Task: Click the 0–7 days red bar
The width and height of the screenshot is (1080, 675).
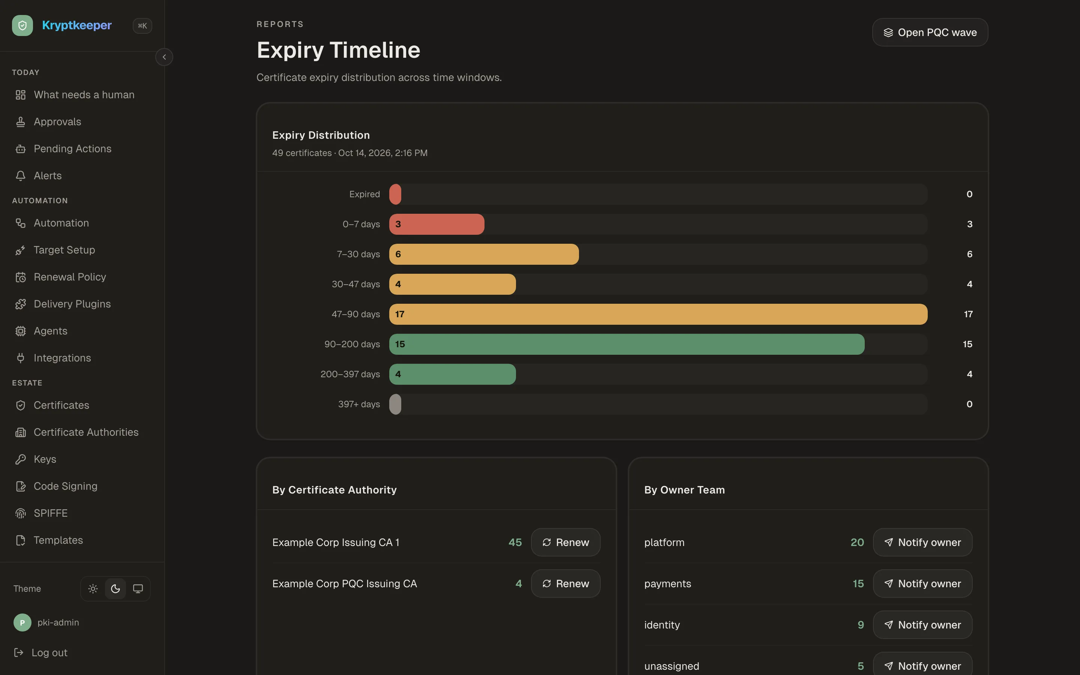Action: pos(436,224)
